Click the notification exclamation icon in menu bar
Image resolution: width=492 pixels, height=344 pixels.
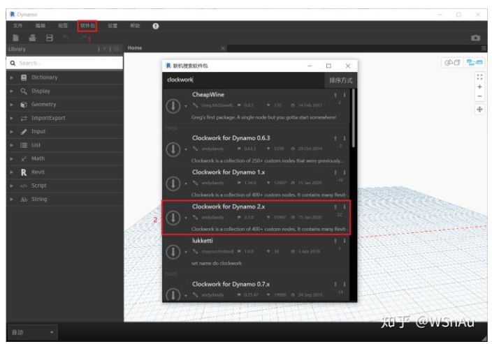tap(156, 26)
